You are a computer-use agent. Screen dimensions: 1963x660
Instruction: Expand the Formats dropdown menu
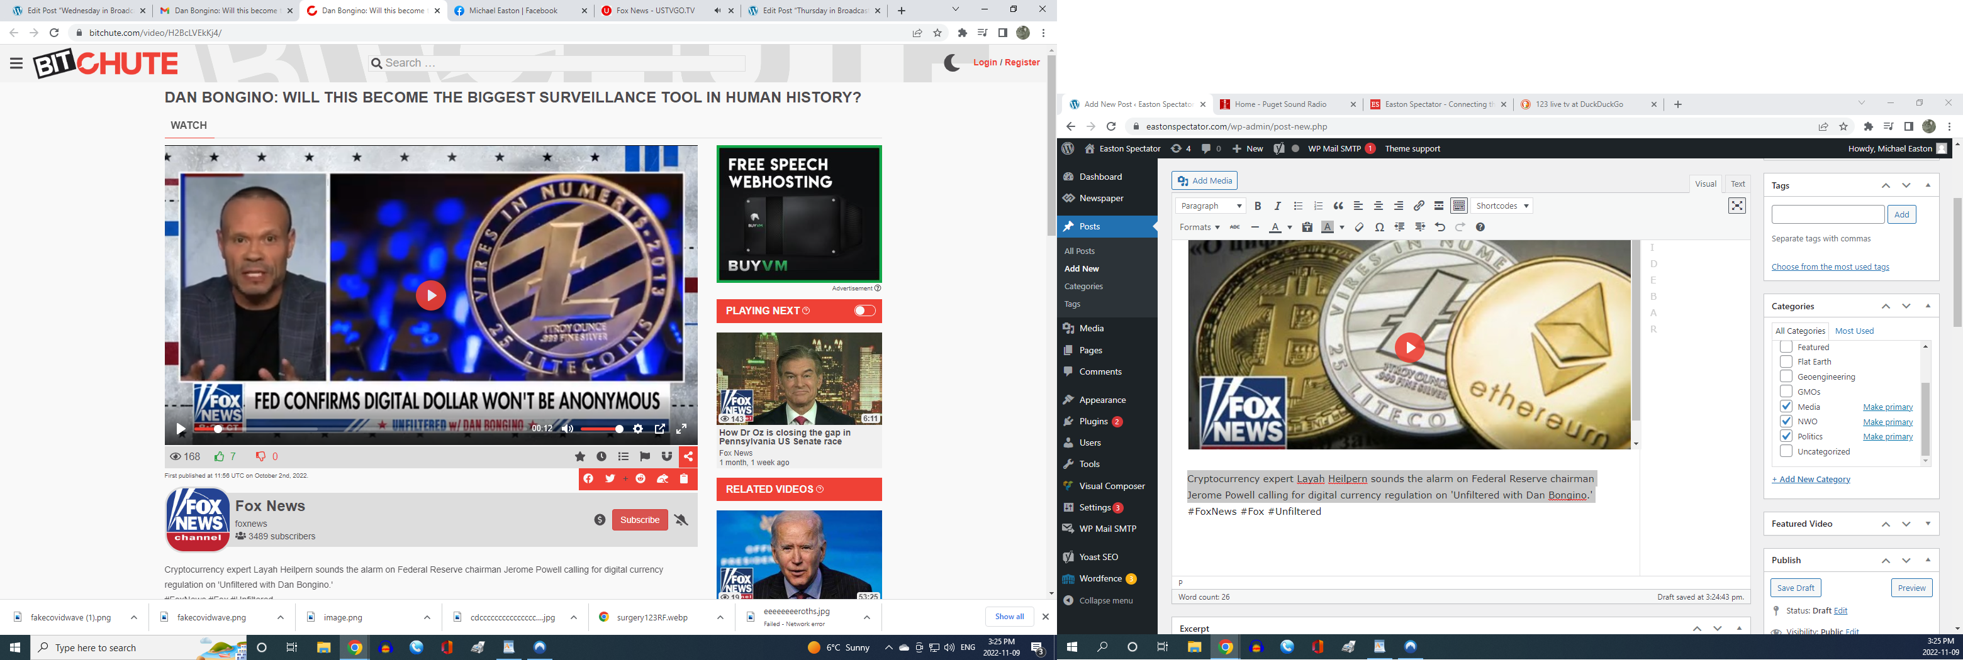pos(1199,227)
